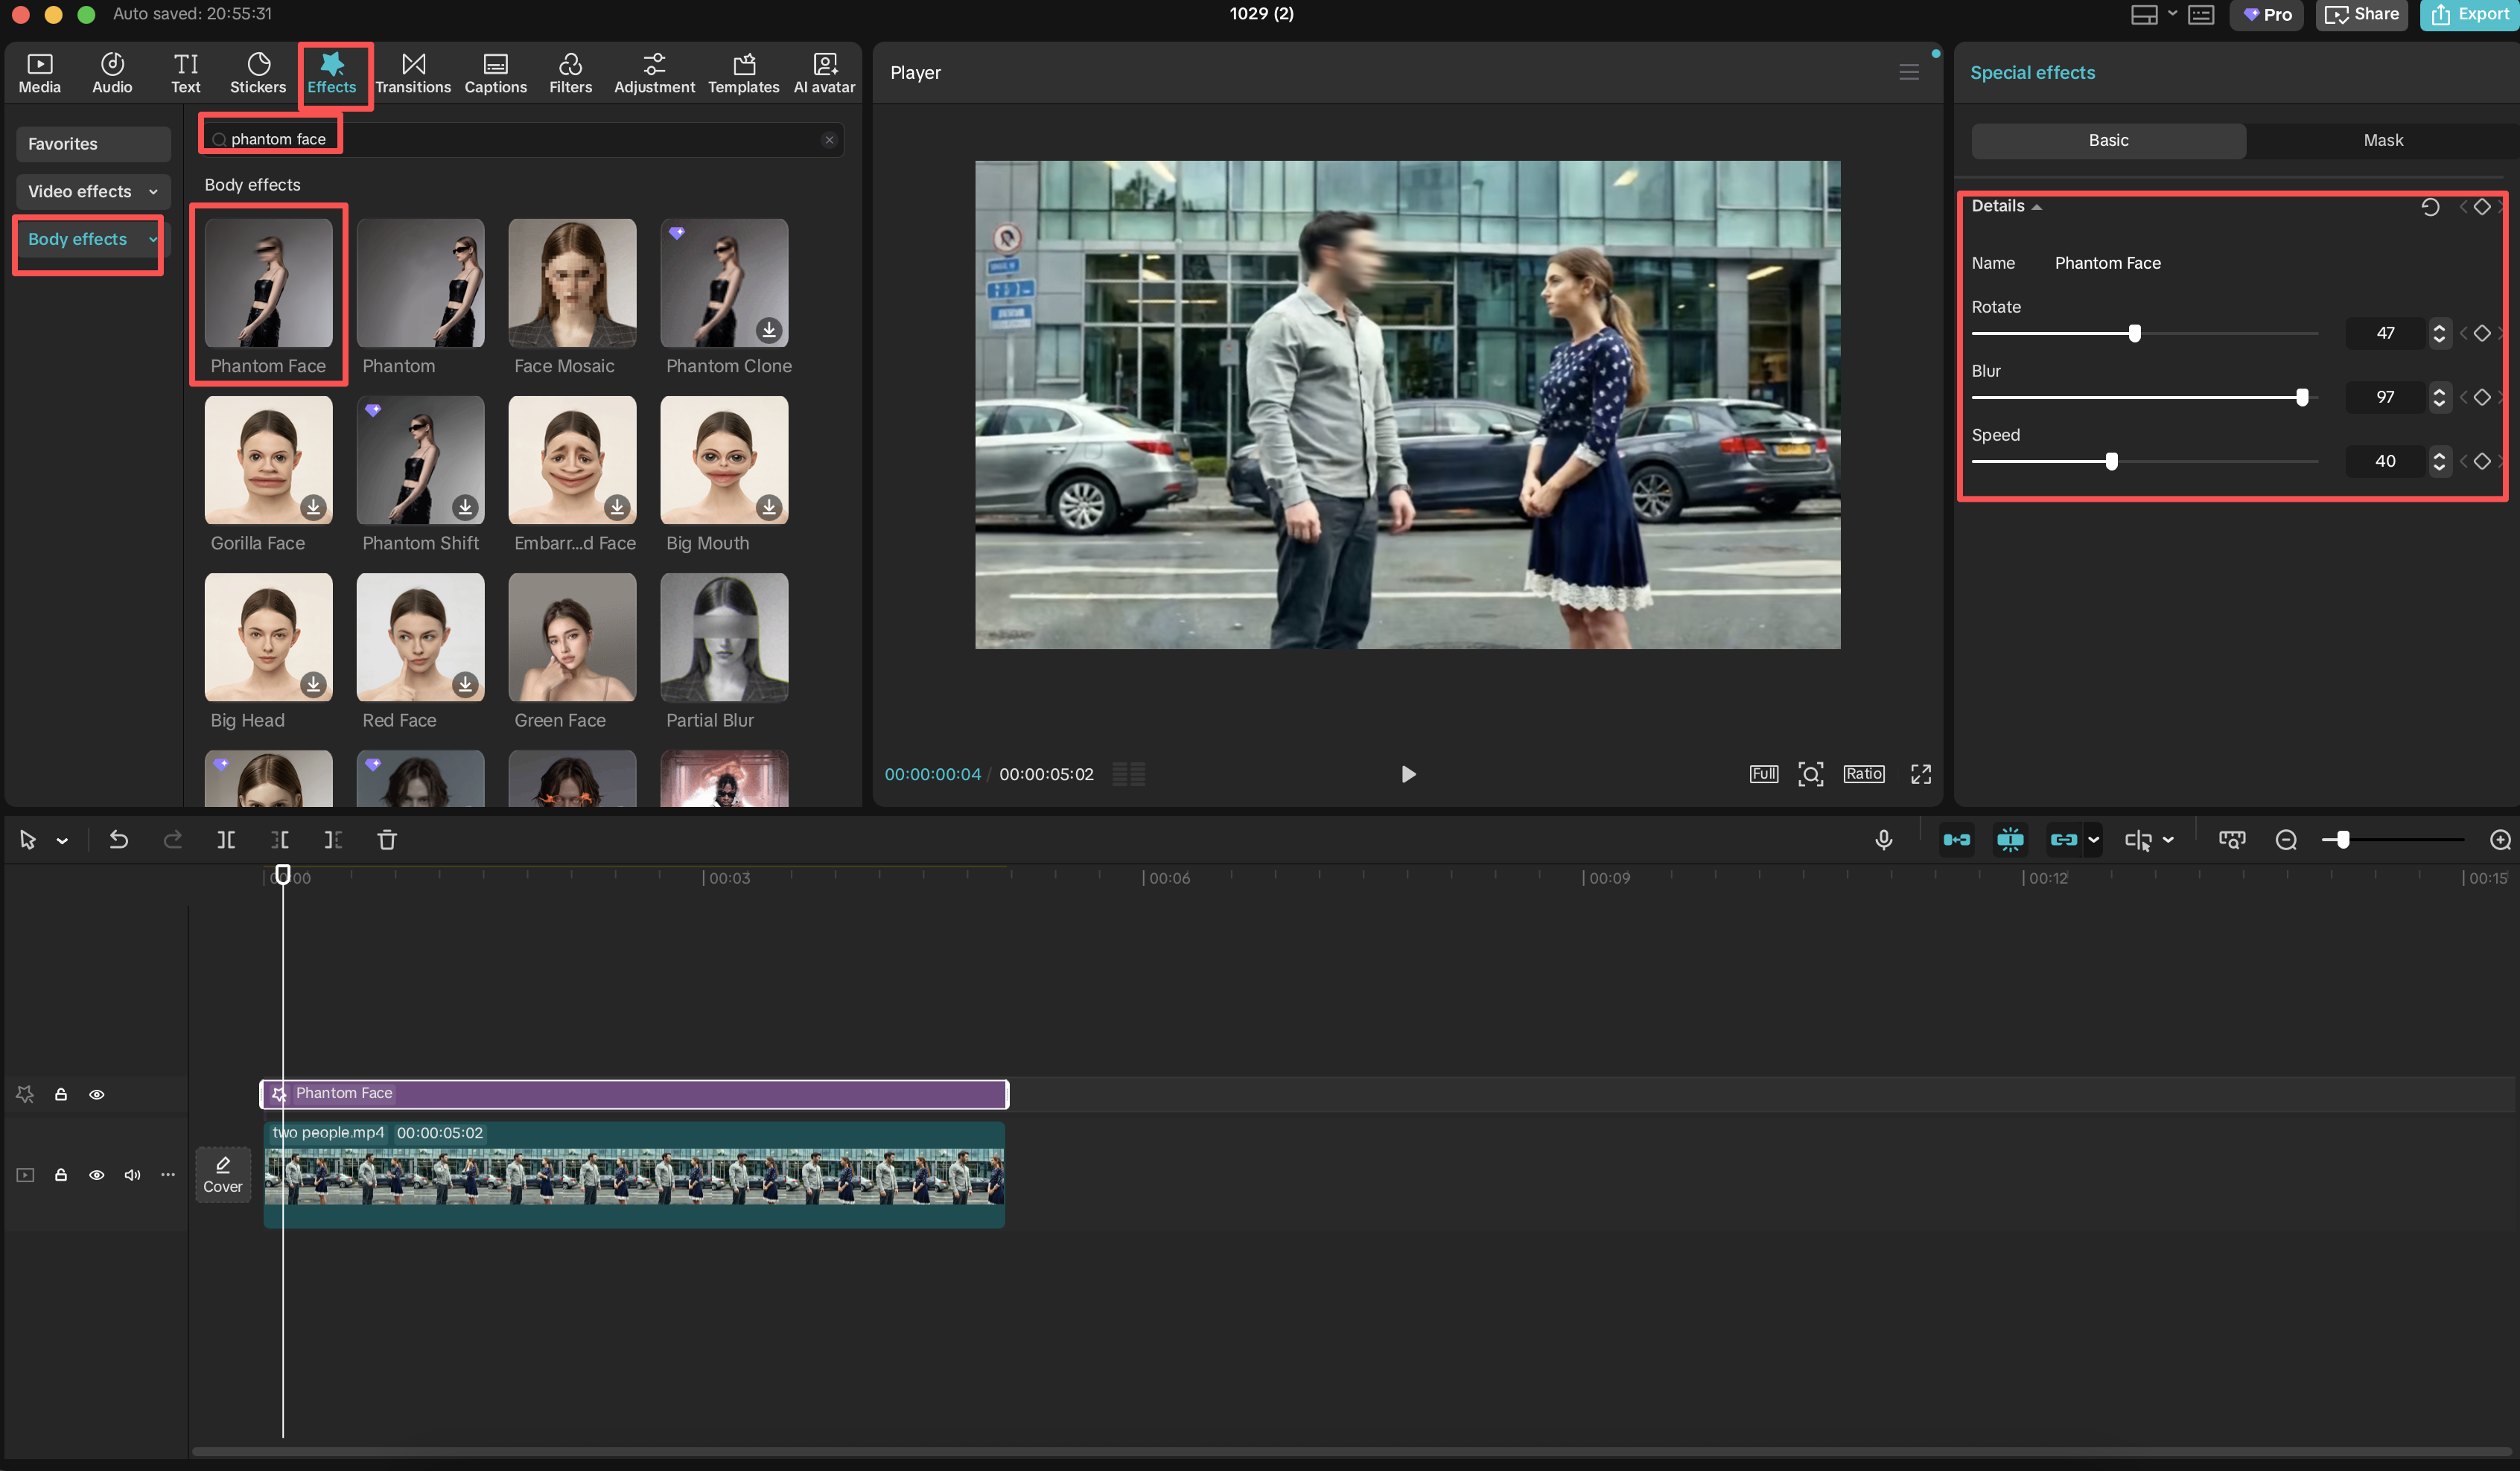The height and width of the screenshot is (1471, 2520).
Task: Open the Filters panel
Action: (570, 71)
